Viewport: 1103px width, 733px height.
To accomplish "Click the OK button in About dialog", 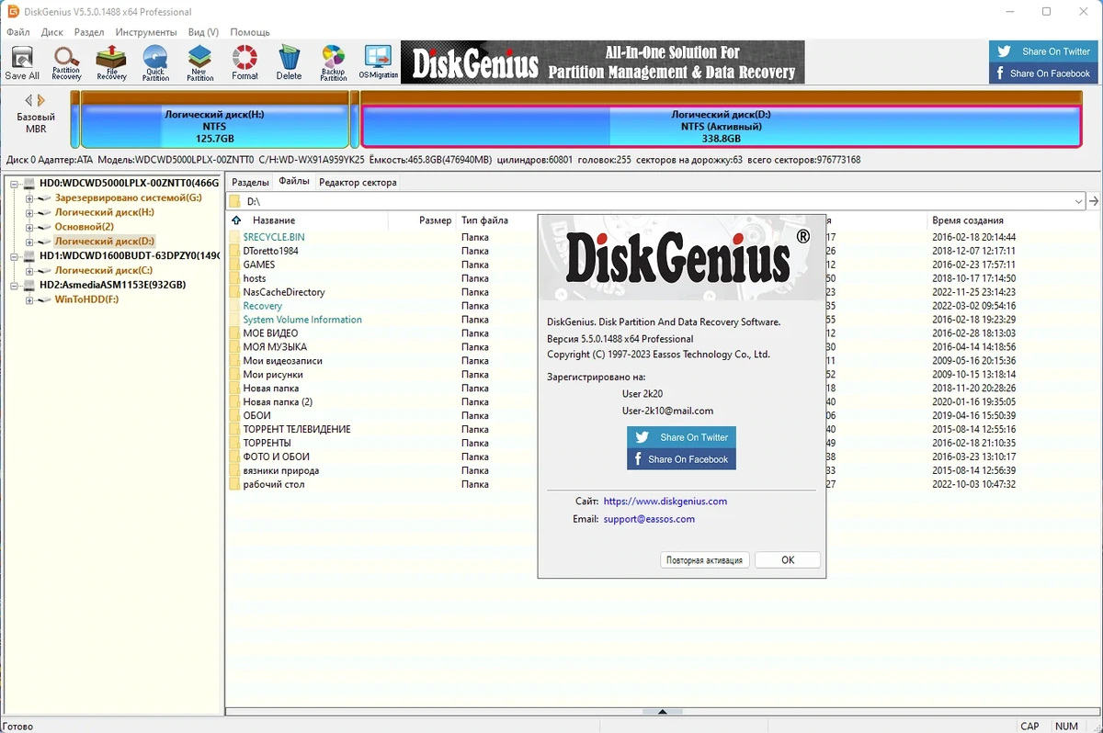I will tap(788, 560).
